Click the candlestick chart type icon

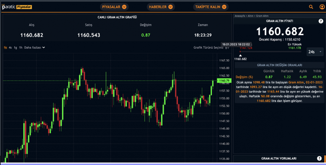tap(227, 47)
